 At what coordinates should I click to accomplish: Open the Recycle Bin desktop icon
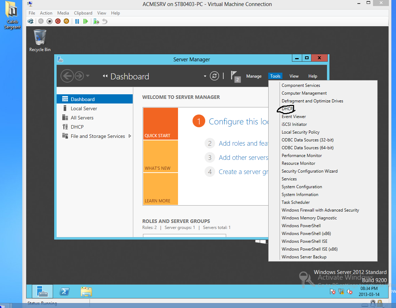pos(40,40)
